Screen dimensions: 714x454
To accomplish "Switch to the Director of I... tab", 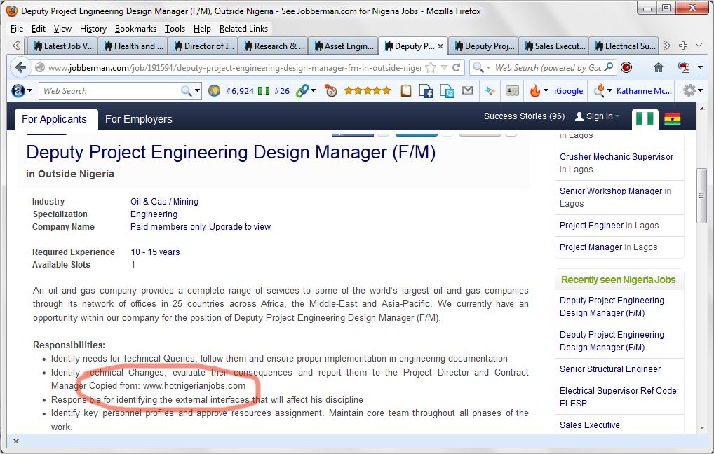I will (203, 46).
